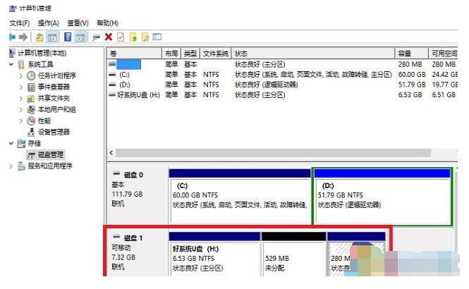Select 磁盘管理 in the tree

pos(51,155)
